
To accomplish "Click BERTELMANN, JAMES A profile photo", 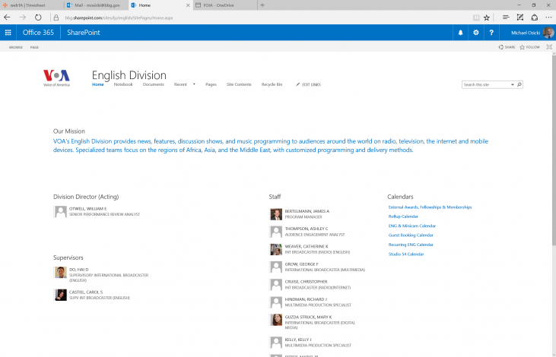I will 276,214.
